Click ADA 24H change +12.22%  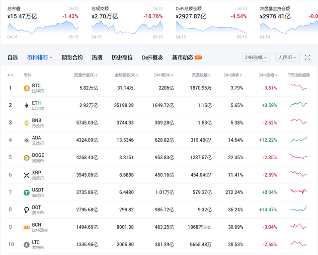pyautogui.click(x=268, y=140)
